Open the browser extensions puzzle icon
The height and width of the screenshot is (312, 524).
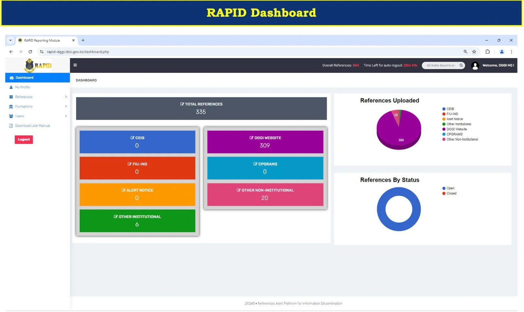click(487, 52)
